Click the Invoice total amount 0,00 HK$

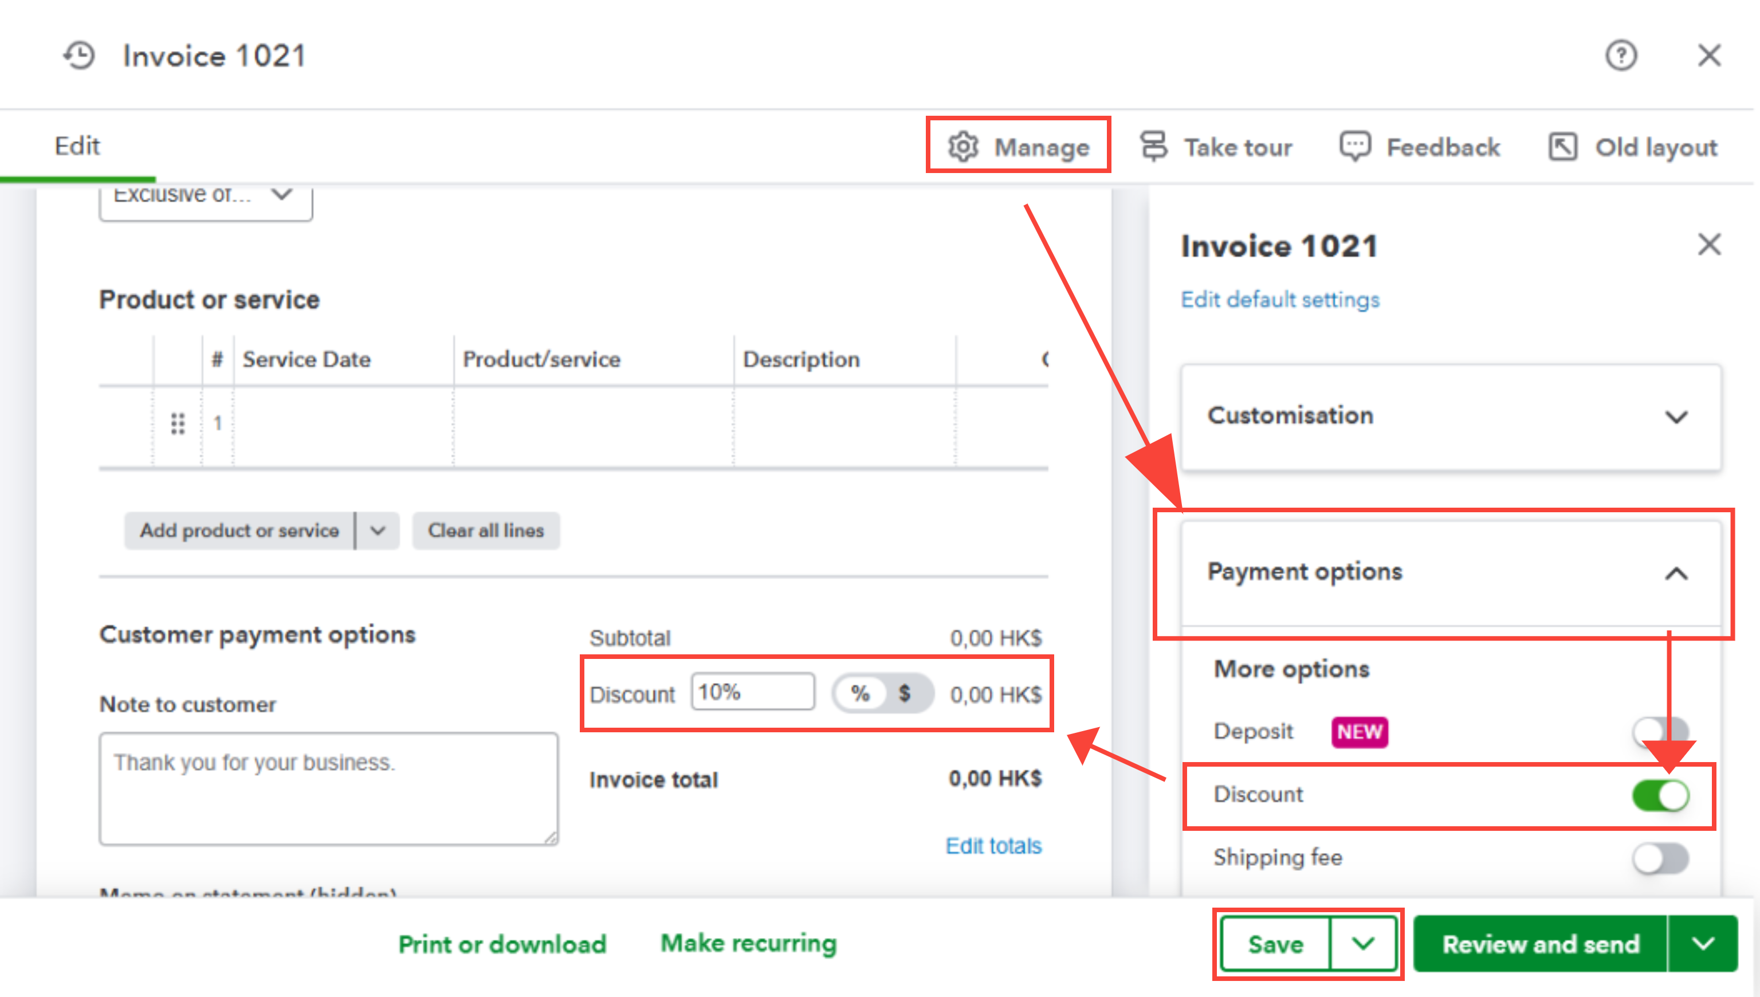(995, 779)
